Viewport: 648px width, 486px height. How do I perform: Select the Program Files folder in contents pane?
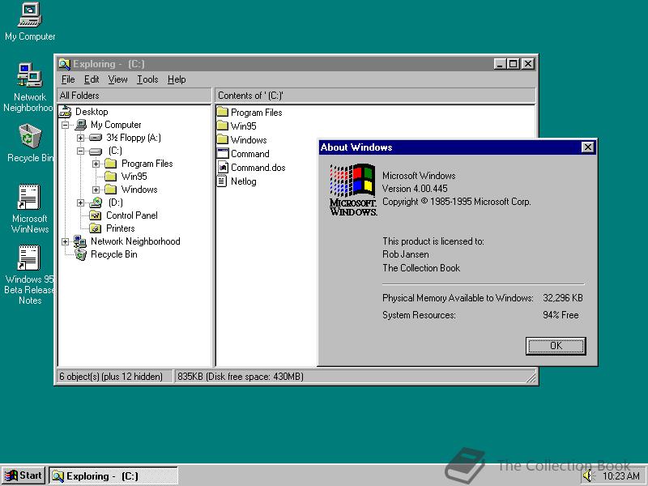pos(224,113)
